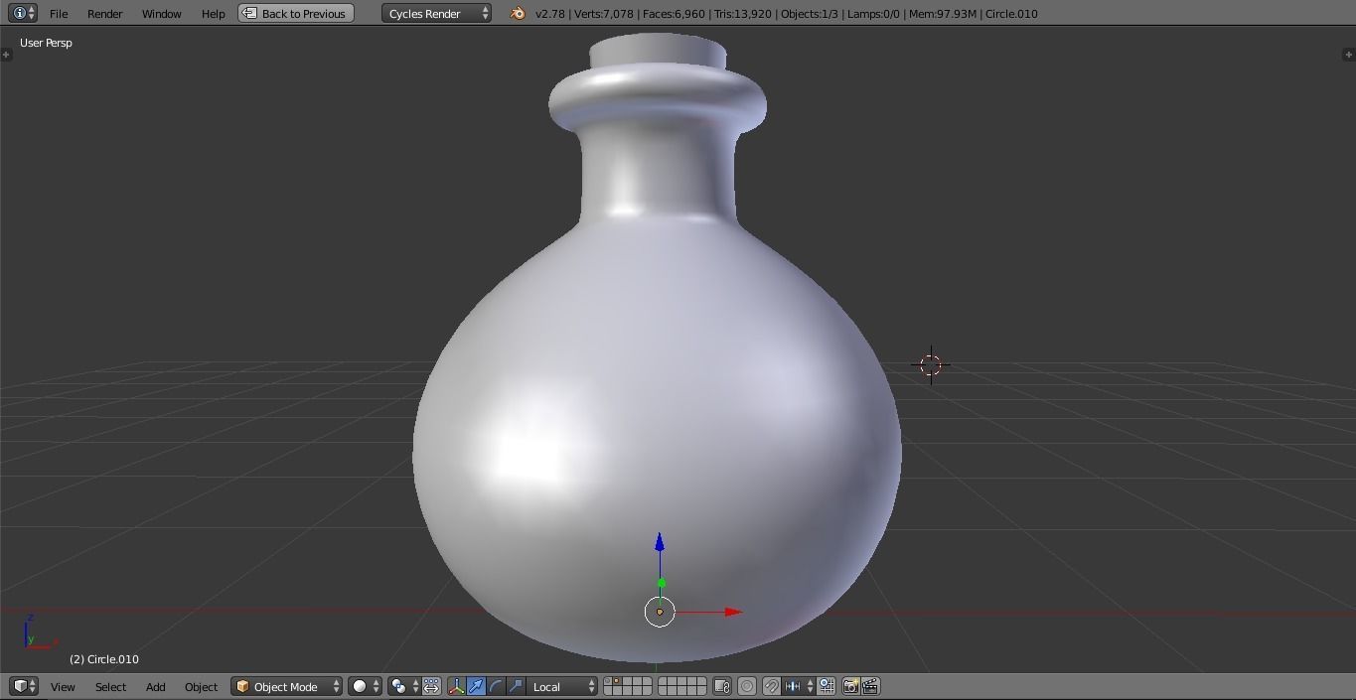
Task: Click the OpenGL render image camera icon
Action: coord(850,686)
